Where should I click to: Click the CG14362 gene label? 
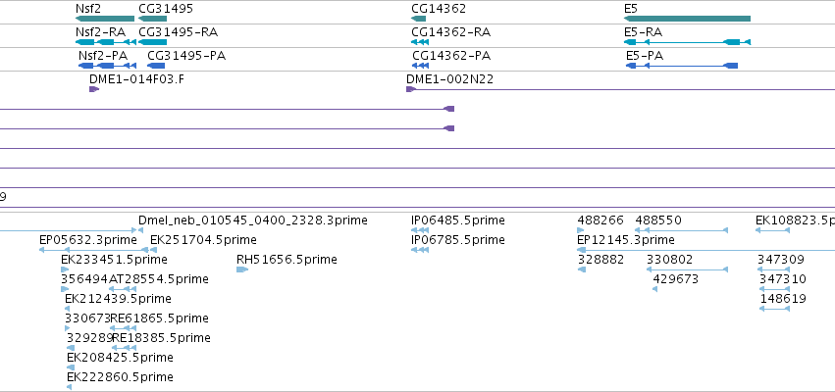(x=439, y=9)
